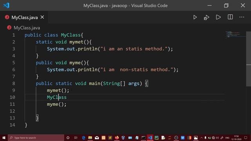Click the "i am an statis method." string

134,49
